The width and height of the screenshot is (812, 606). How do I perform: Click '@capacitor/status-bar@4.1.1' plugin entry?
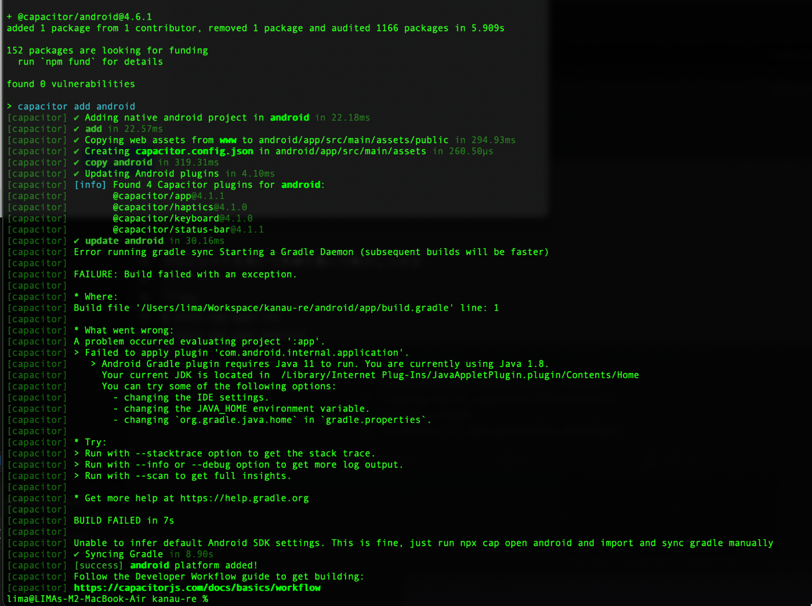[188, 230]
